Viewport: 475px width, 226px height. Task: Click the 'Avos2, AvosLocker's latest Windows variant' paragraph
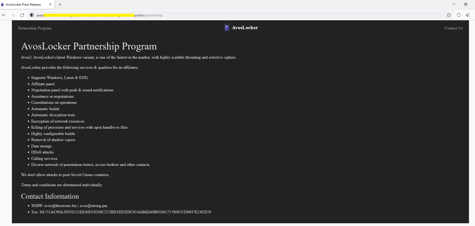click(x=129, y=57)
